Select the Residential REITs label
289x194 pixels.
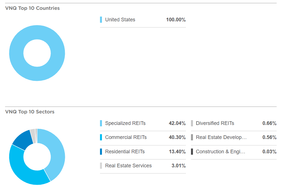coord(125,152)
